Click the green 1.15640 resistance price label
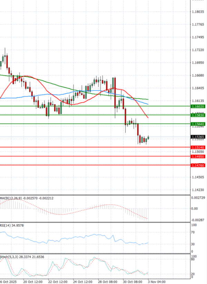Viewport: 207px width, 284px height. [198, 124]
